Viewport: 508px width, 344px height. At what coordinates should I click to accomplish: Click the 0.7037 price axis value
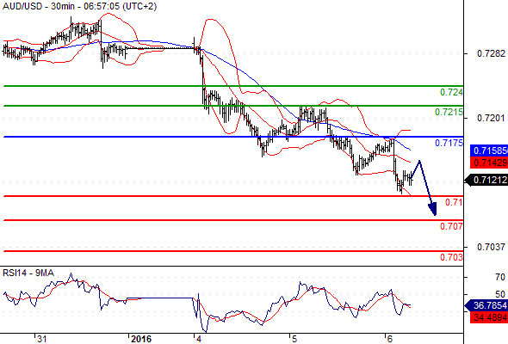click(491, 247)
